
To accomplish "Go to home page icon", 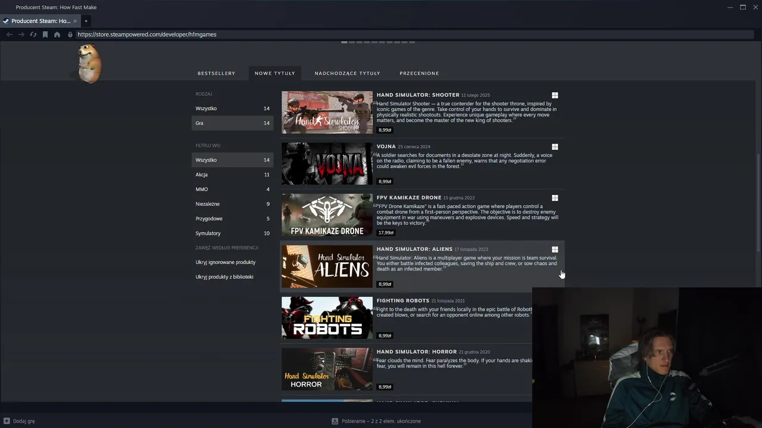I will point(57,34).
